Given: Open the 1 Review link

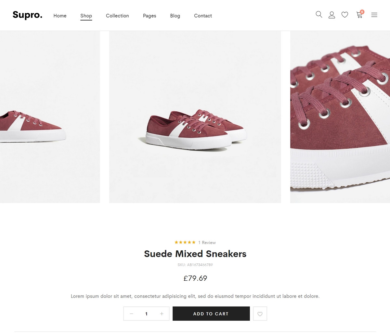Looking at the screenshot, I should pyautogui.click(x=207, y=243).
